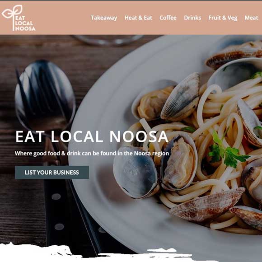Choose Meat from the top navigation
The width and height of the screenshot is (262, 262).
[251, 18]
